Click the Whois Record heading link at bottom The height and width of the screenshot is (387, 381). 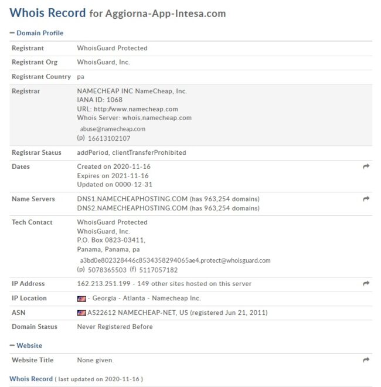(31, 379)
